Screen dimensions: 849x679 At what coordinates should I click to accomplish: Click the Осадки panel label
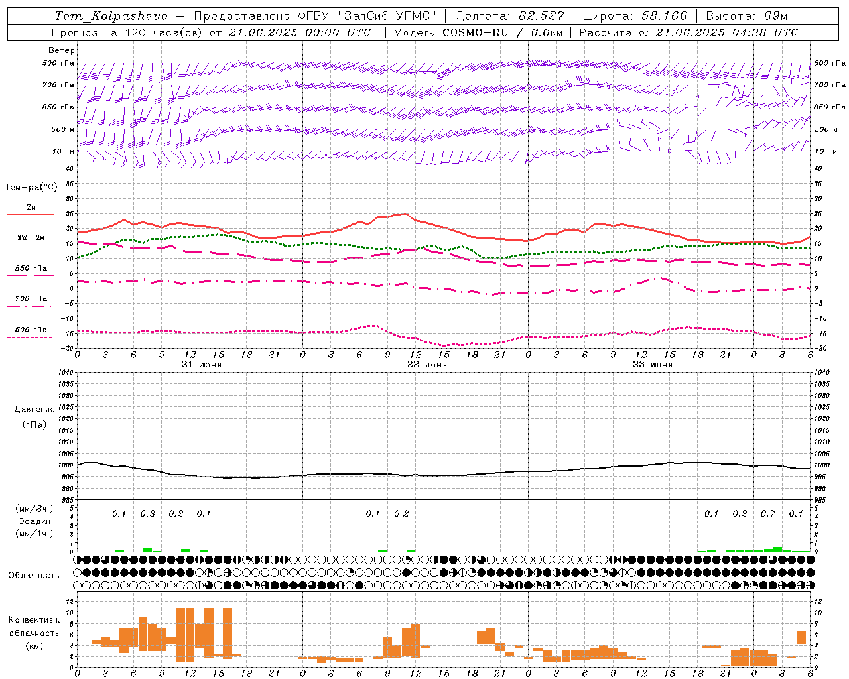34,521
